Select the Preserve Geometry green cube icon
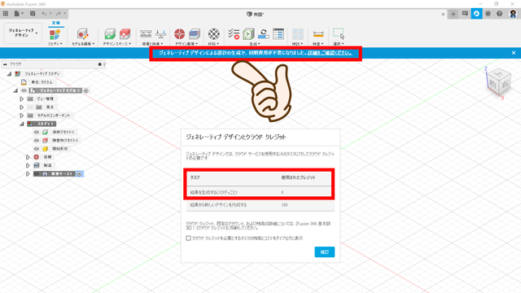521x293 pixels. click(110, 34)
